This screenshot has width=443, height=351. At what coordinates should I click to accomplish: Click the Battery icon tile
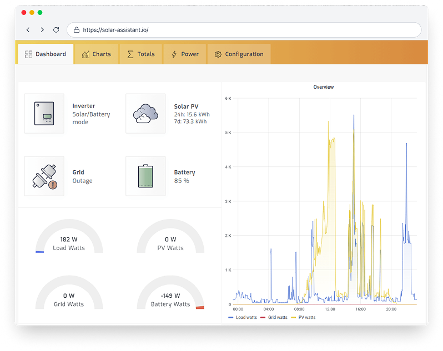[145, 176]
